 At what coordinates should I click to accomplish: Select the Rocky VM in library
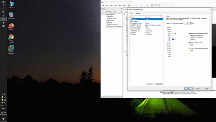(110, 23)
